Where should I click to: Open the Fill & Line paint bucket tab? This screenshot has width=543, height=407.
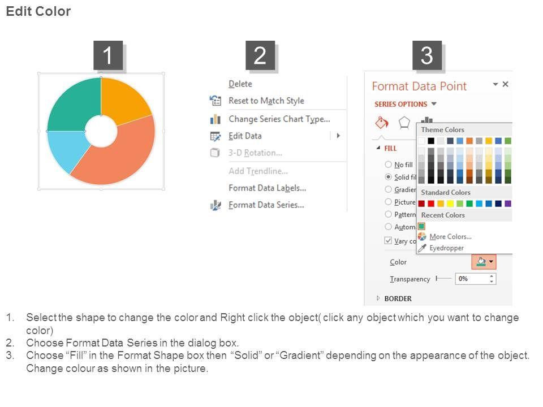click(382, 123)
